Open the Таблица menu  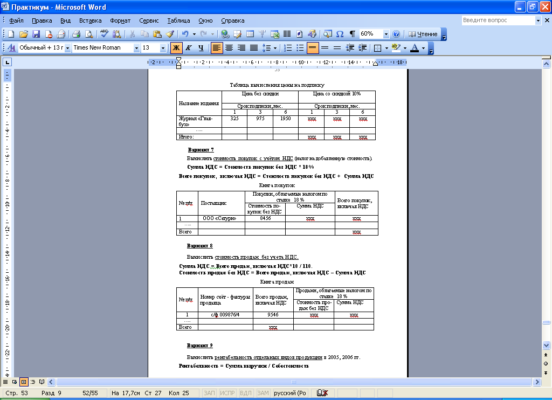(178, 20)
